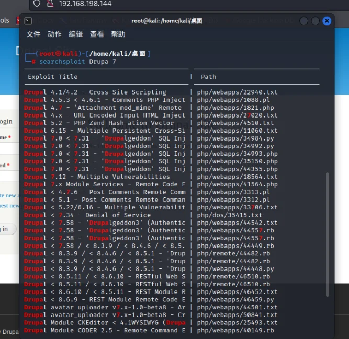This screenshot has width=349, height=339.
Task: Click the browser URL 192.168.198.144
Action: [85, 4]
